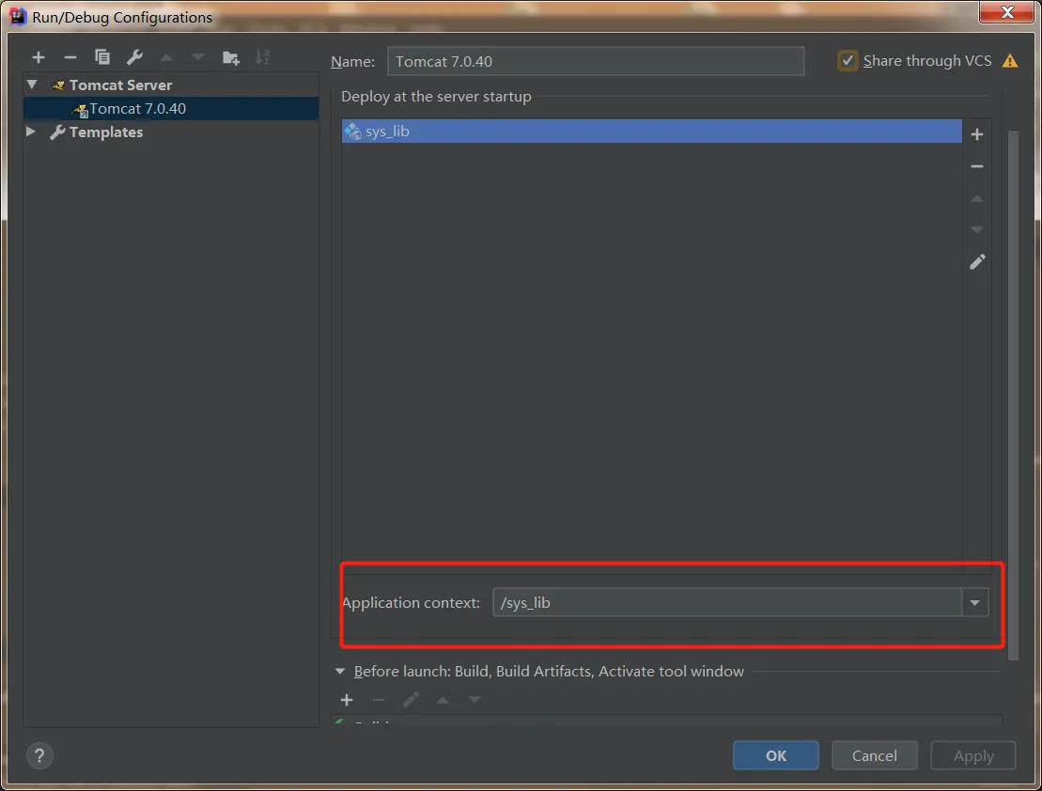Screen dimensions: 1042x791
Task: Click the VCS warning triangle icon
Action: click(x=1010, y=61)
